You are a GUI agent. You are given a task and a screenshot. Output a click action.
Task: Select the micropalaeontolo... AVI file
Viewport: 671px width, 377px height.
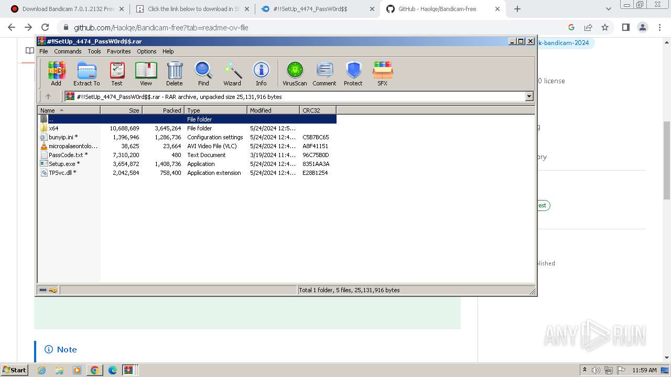[x=187, y=146]
